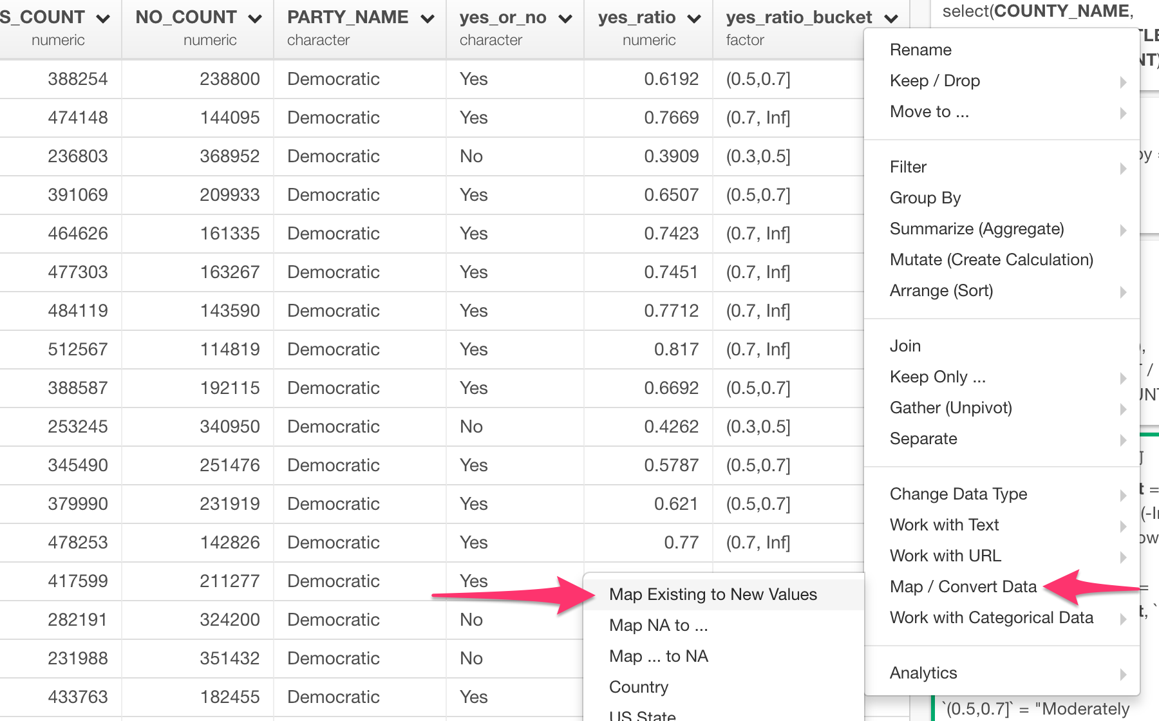Click the S_COUNT column dropdown arrow

point(102,17)
